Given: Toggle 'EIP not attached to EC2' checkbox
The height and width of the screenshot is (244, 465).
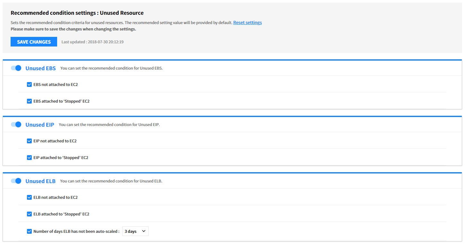Looking at the screenshot, I should [29, 141].
